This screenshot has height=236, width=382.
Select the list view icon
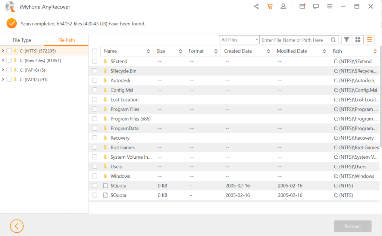pyautogui.click(x=369, y=39)
